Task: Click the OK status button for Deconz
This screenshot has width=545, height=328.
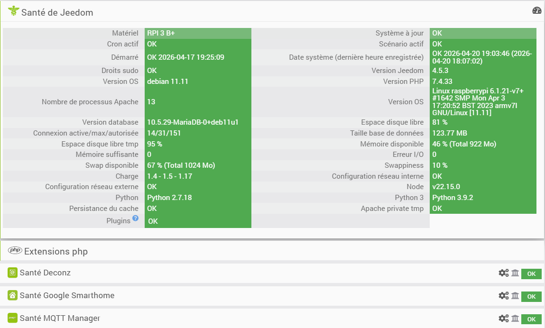Action: (x=531, y=274)
